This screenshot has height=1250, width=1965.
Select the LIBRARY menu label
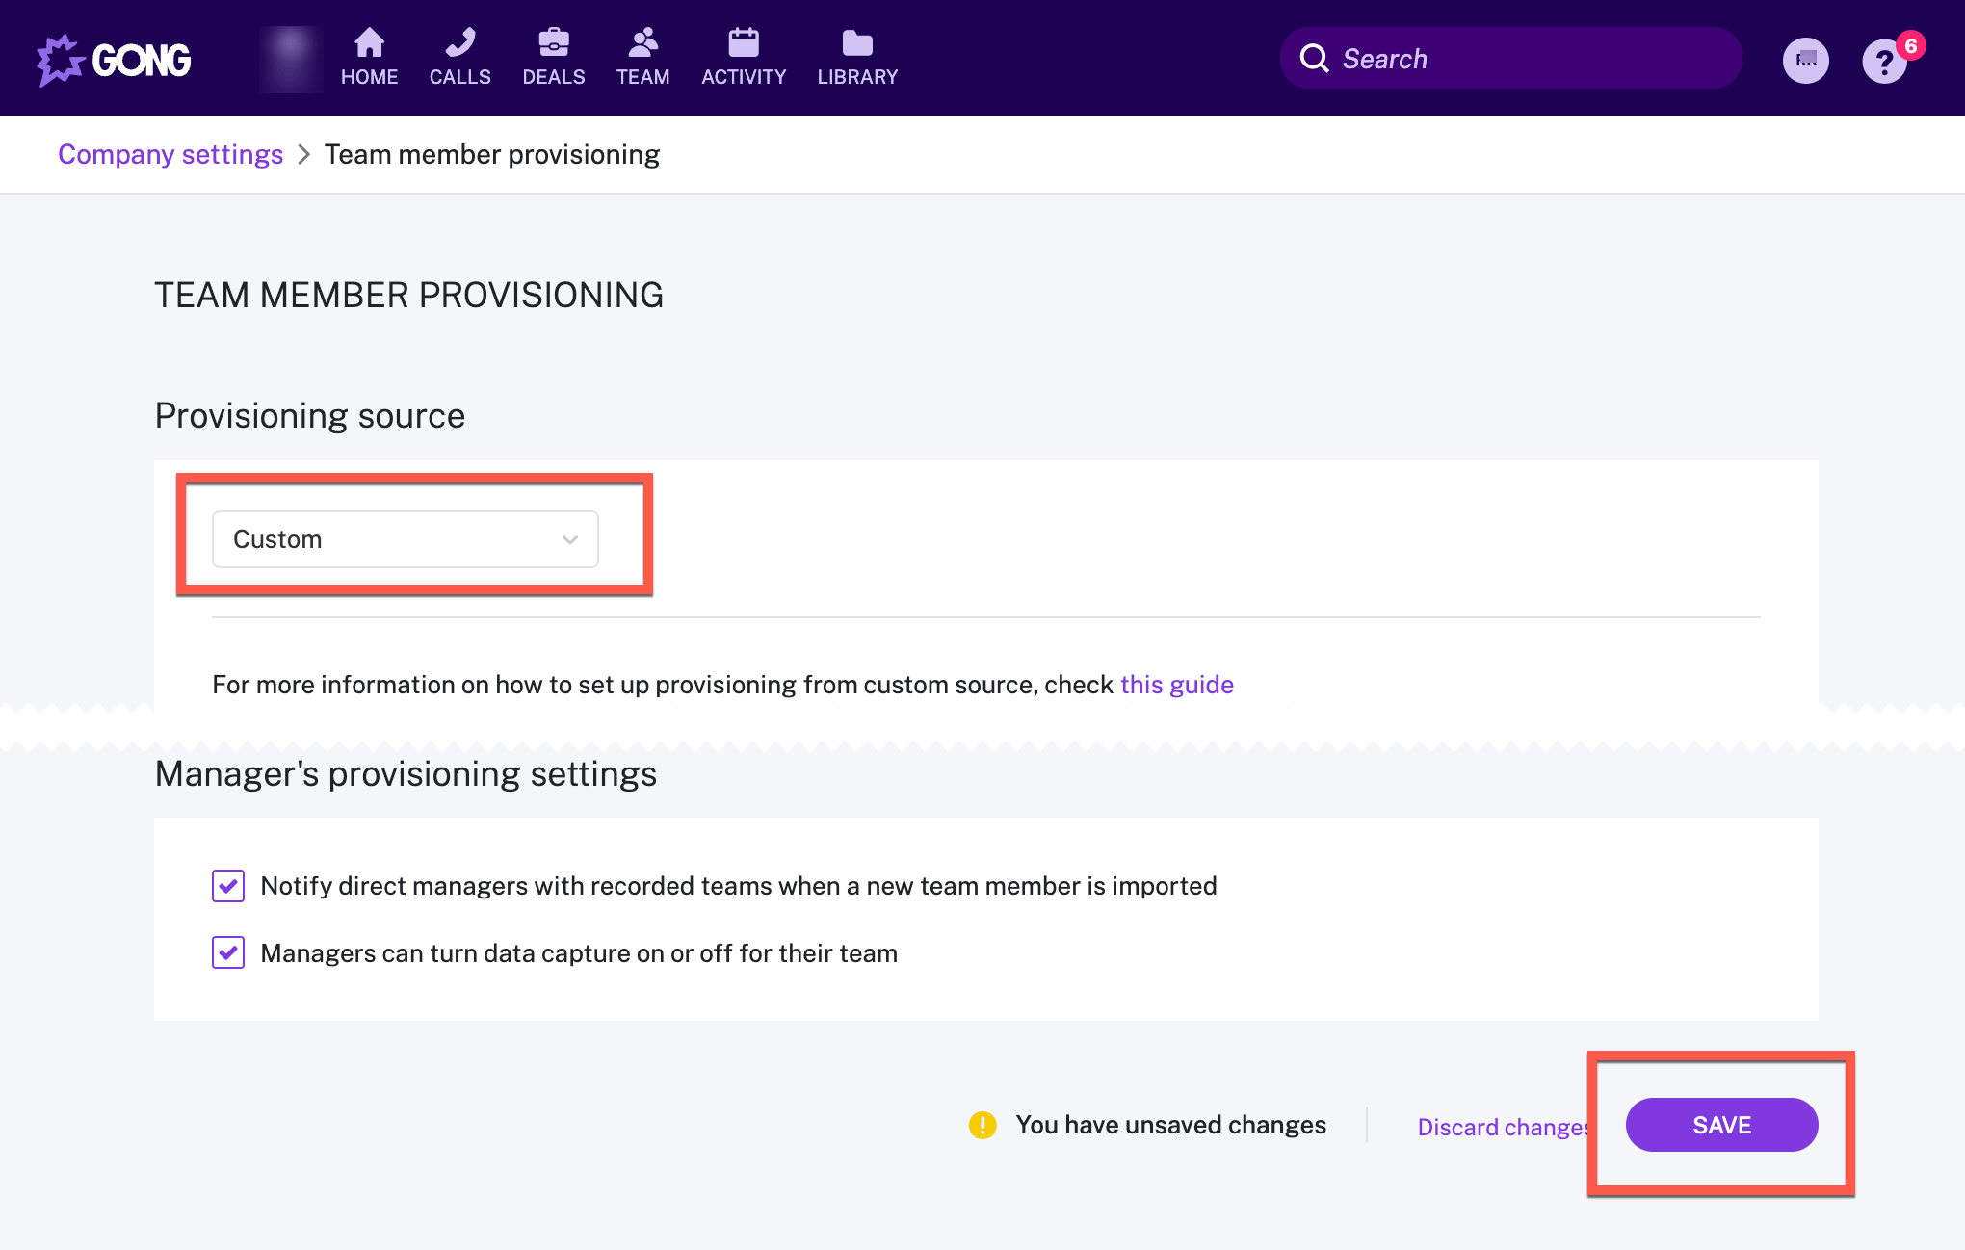[x=857, y=77]
